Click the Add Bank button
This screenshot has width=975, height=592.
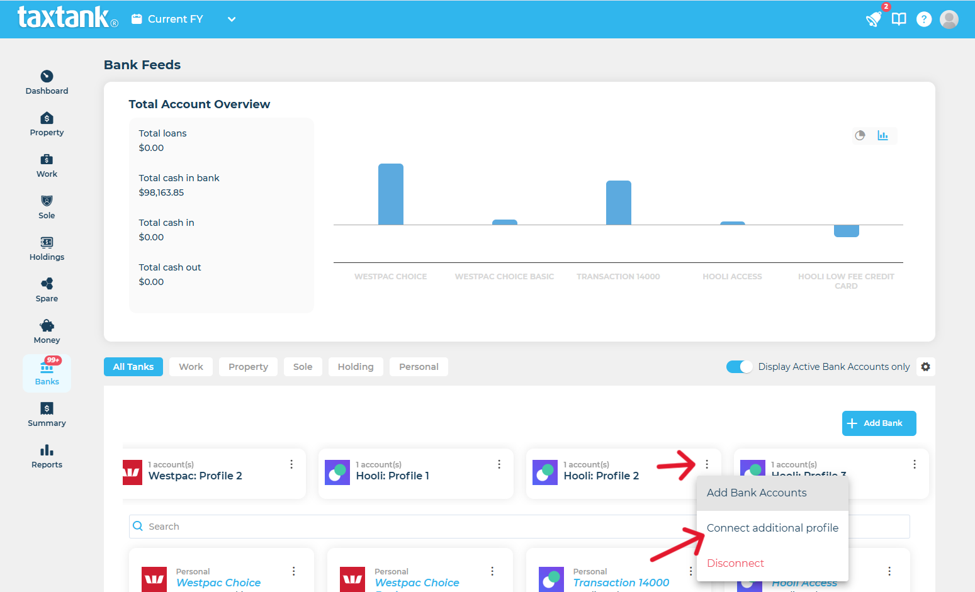(x=879, y=423)
